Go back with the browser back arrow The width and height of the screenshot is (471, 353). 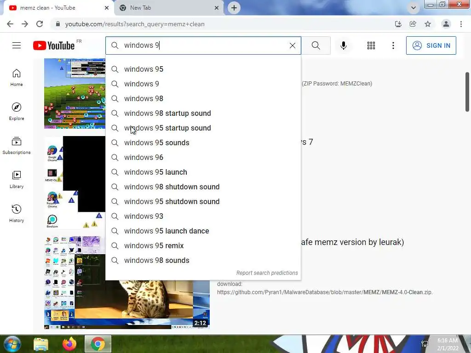point(10,24)
